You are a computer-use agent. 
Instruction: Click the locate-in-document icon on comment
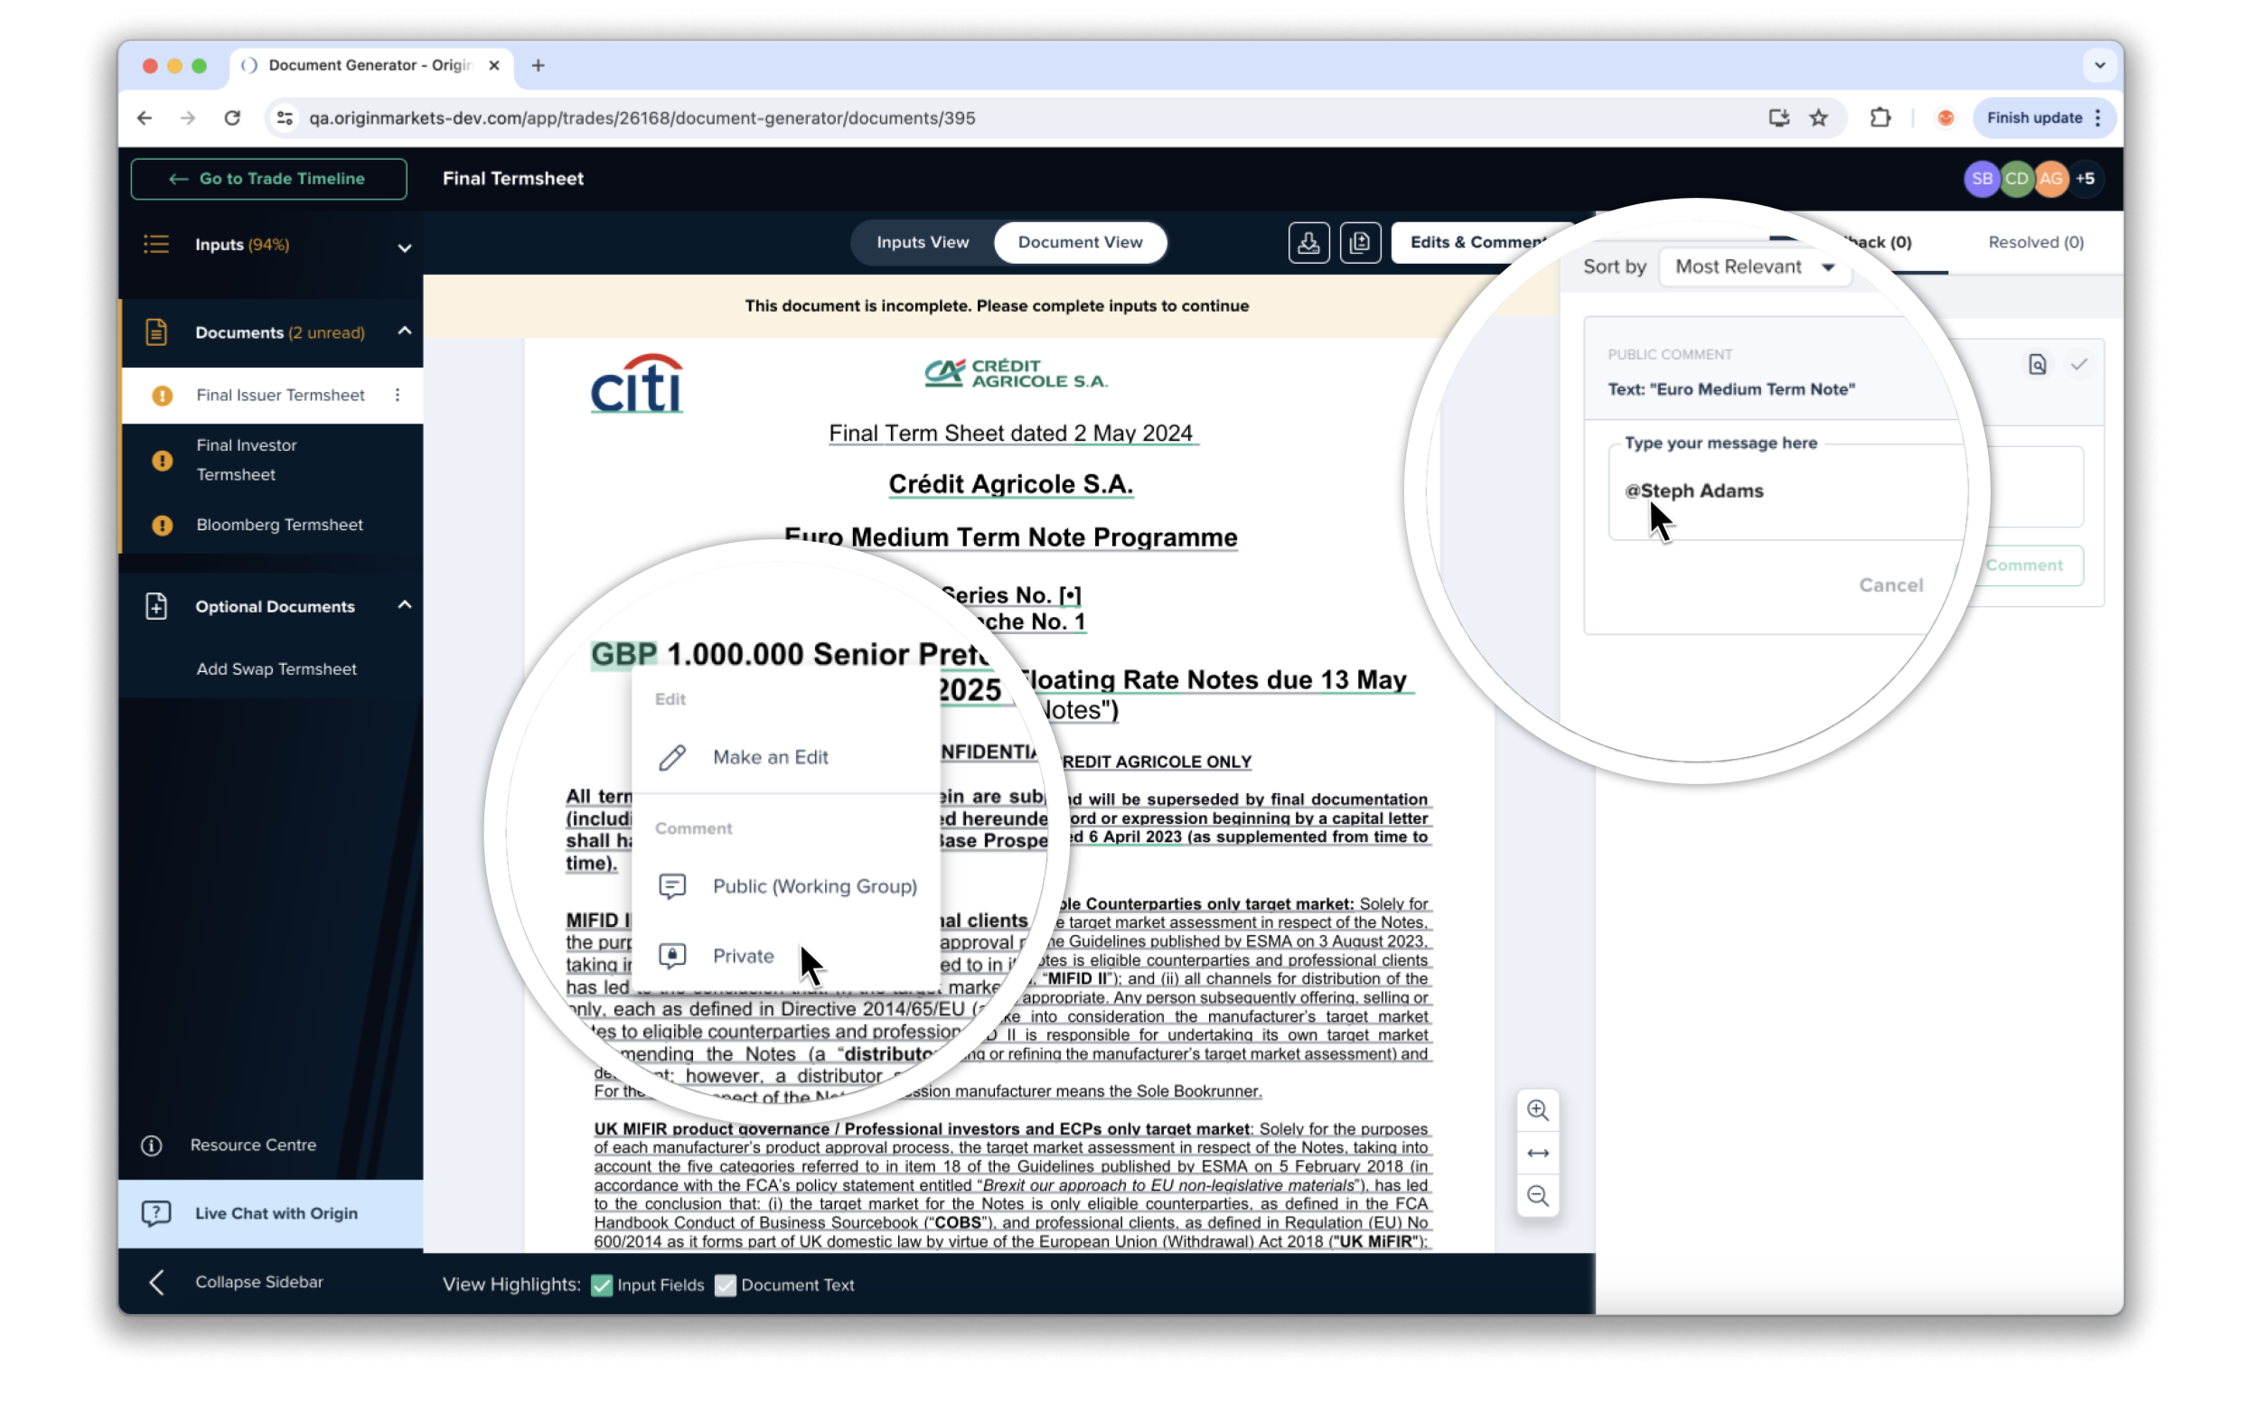(2037, 365)
